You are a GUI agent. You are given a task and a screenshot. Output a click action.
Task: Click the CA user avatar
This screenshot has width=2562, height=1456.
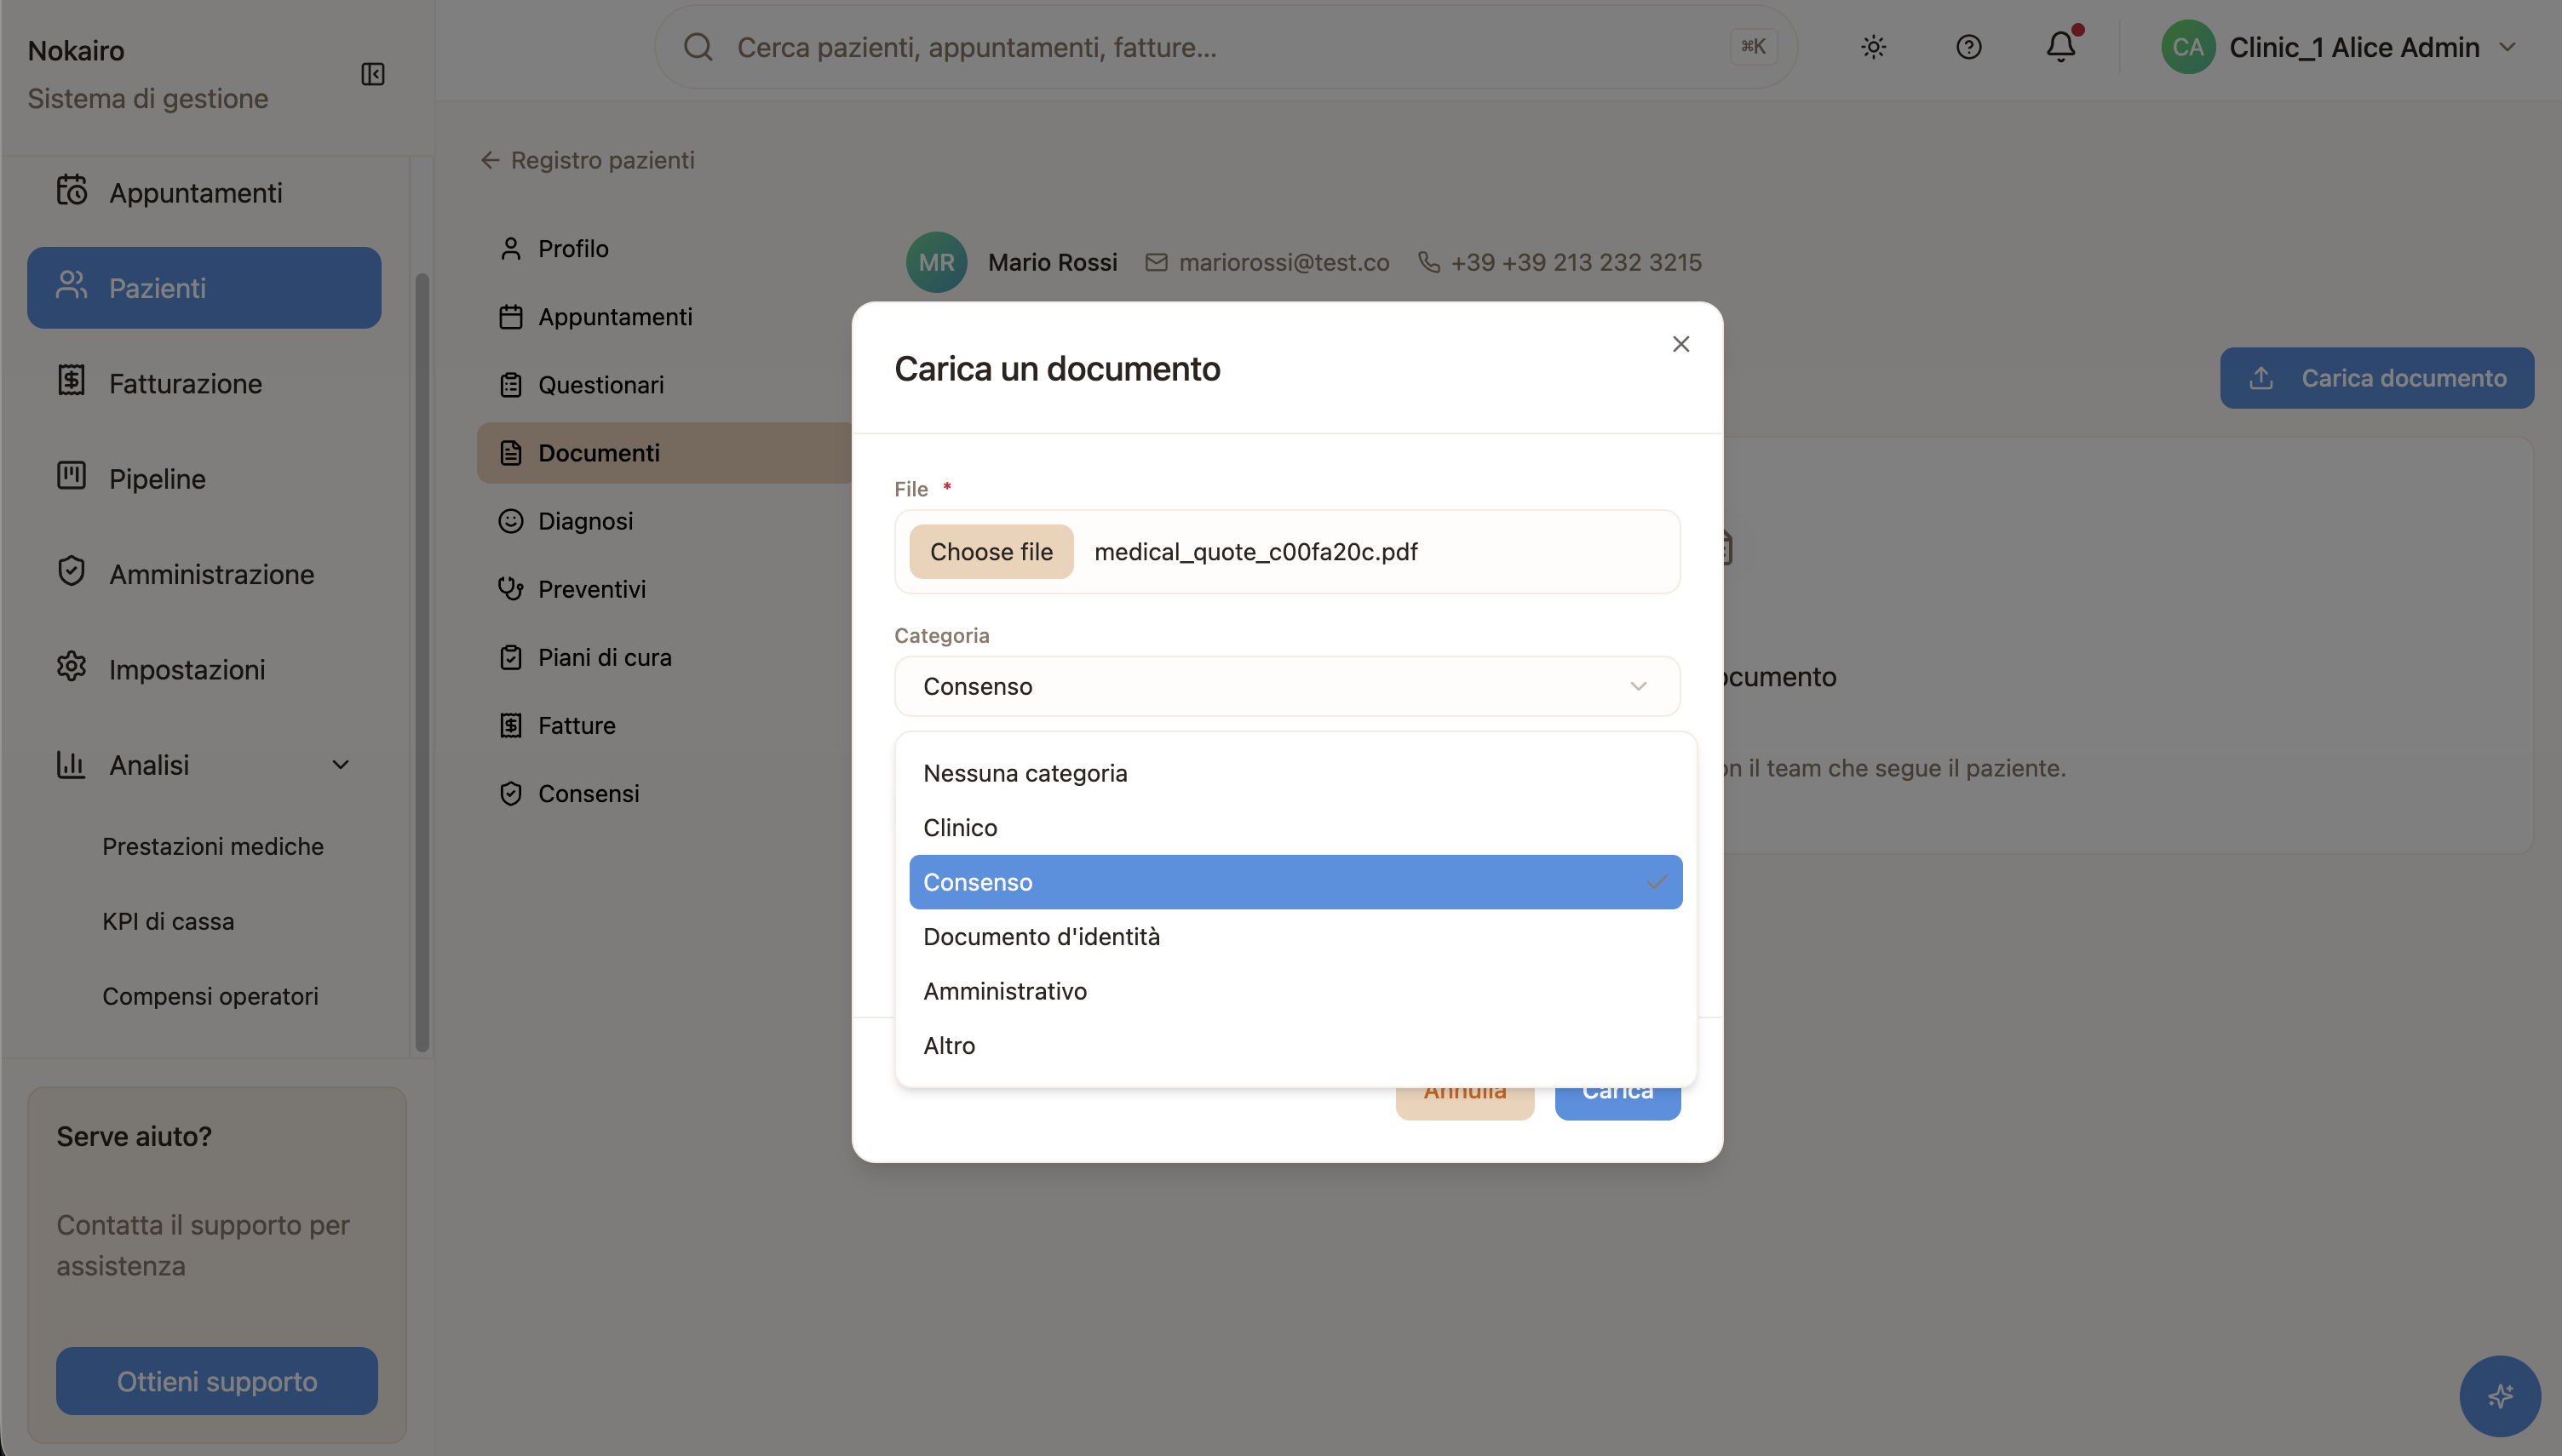click(x=2187, y=47)
